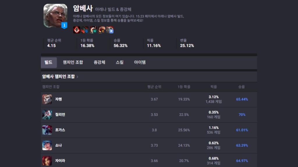298x167 pixels.
Task: Click the W skill icon
Action: point(93,30)
